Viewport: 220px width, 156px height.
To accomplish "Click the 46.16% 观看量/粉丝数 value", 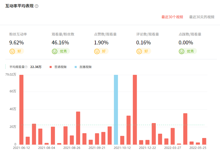I will coord(60,43).
